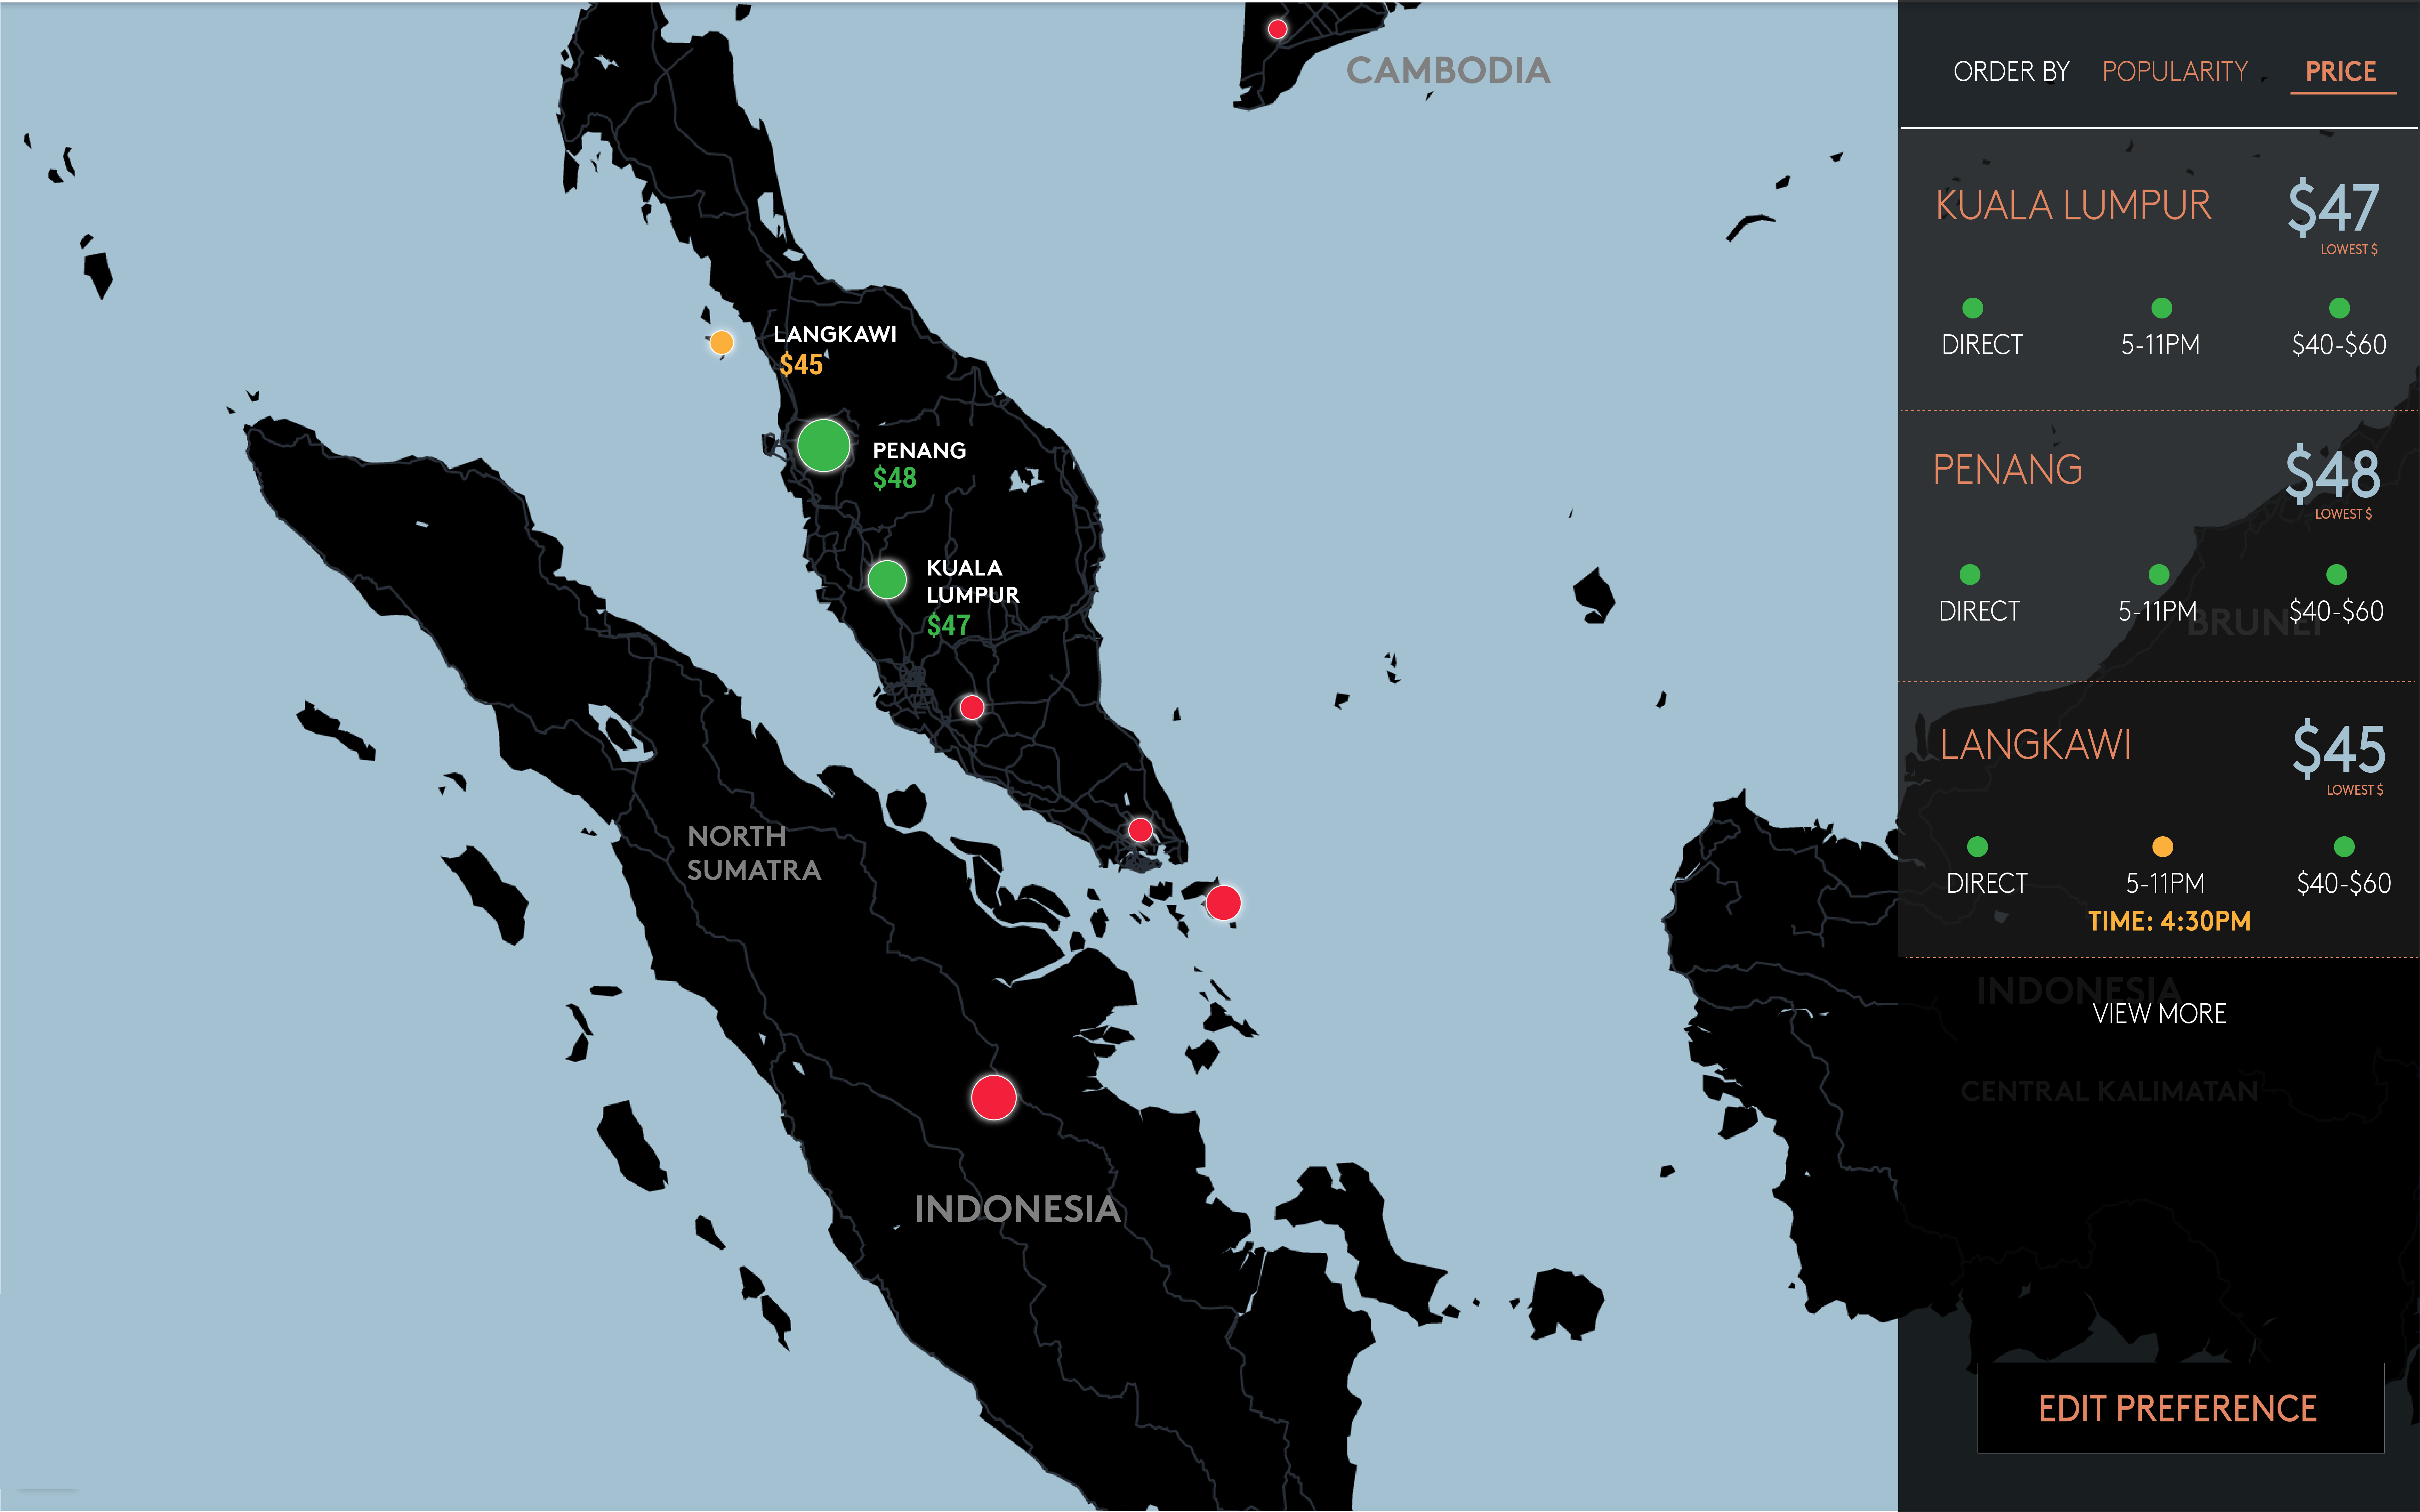Sort results by POPULARITY
The height and width of the screenshot is (1512, 2420).
(x=2175, y=72)
